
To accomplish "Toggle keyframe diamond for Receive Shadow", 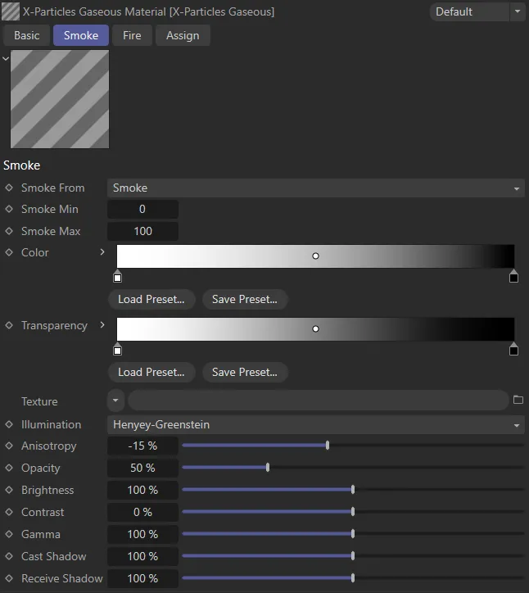I will [x=9, y=578].
